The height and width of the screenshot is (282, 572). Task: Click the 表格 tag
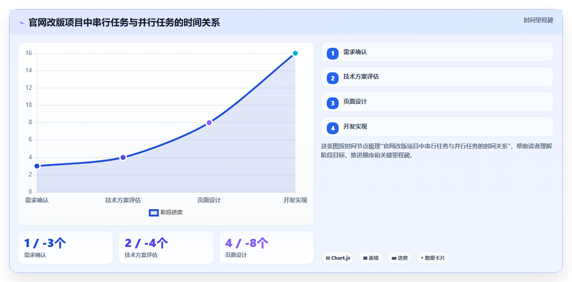point(371,258)
